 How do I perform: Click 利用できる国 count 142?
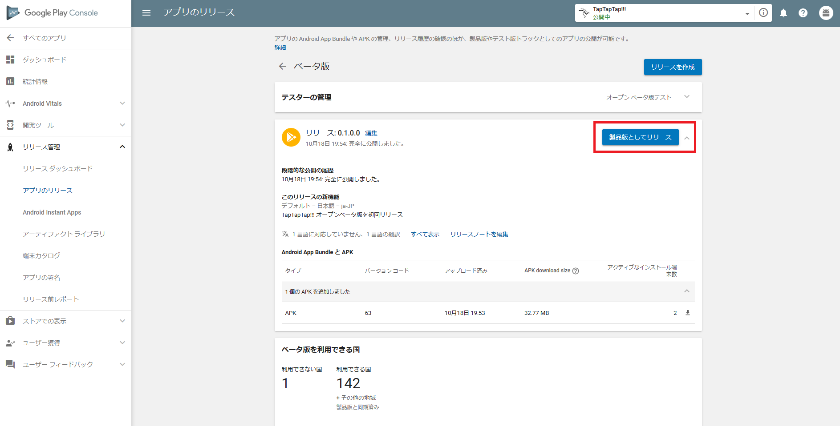(348, 383)
